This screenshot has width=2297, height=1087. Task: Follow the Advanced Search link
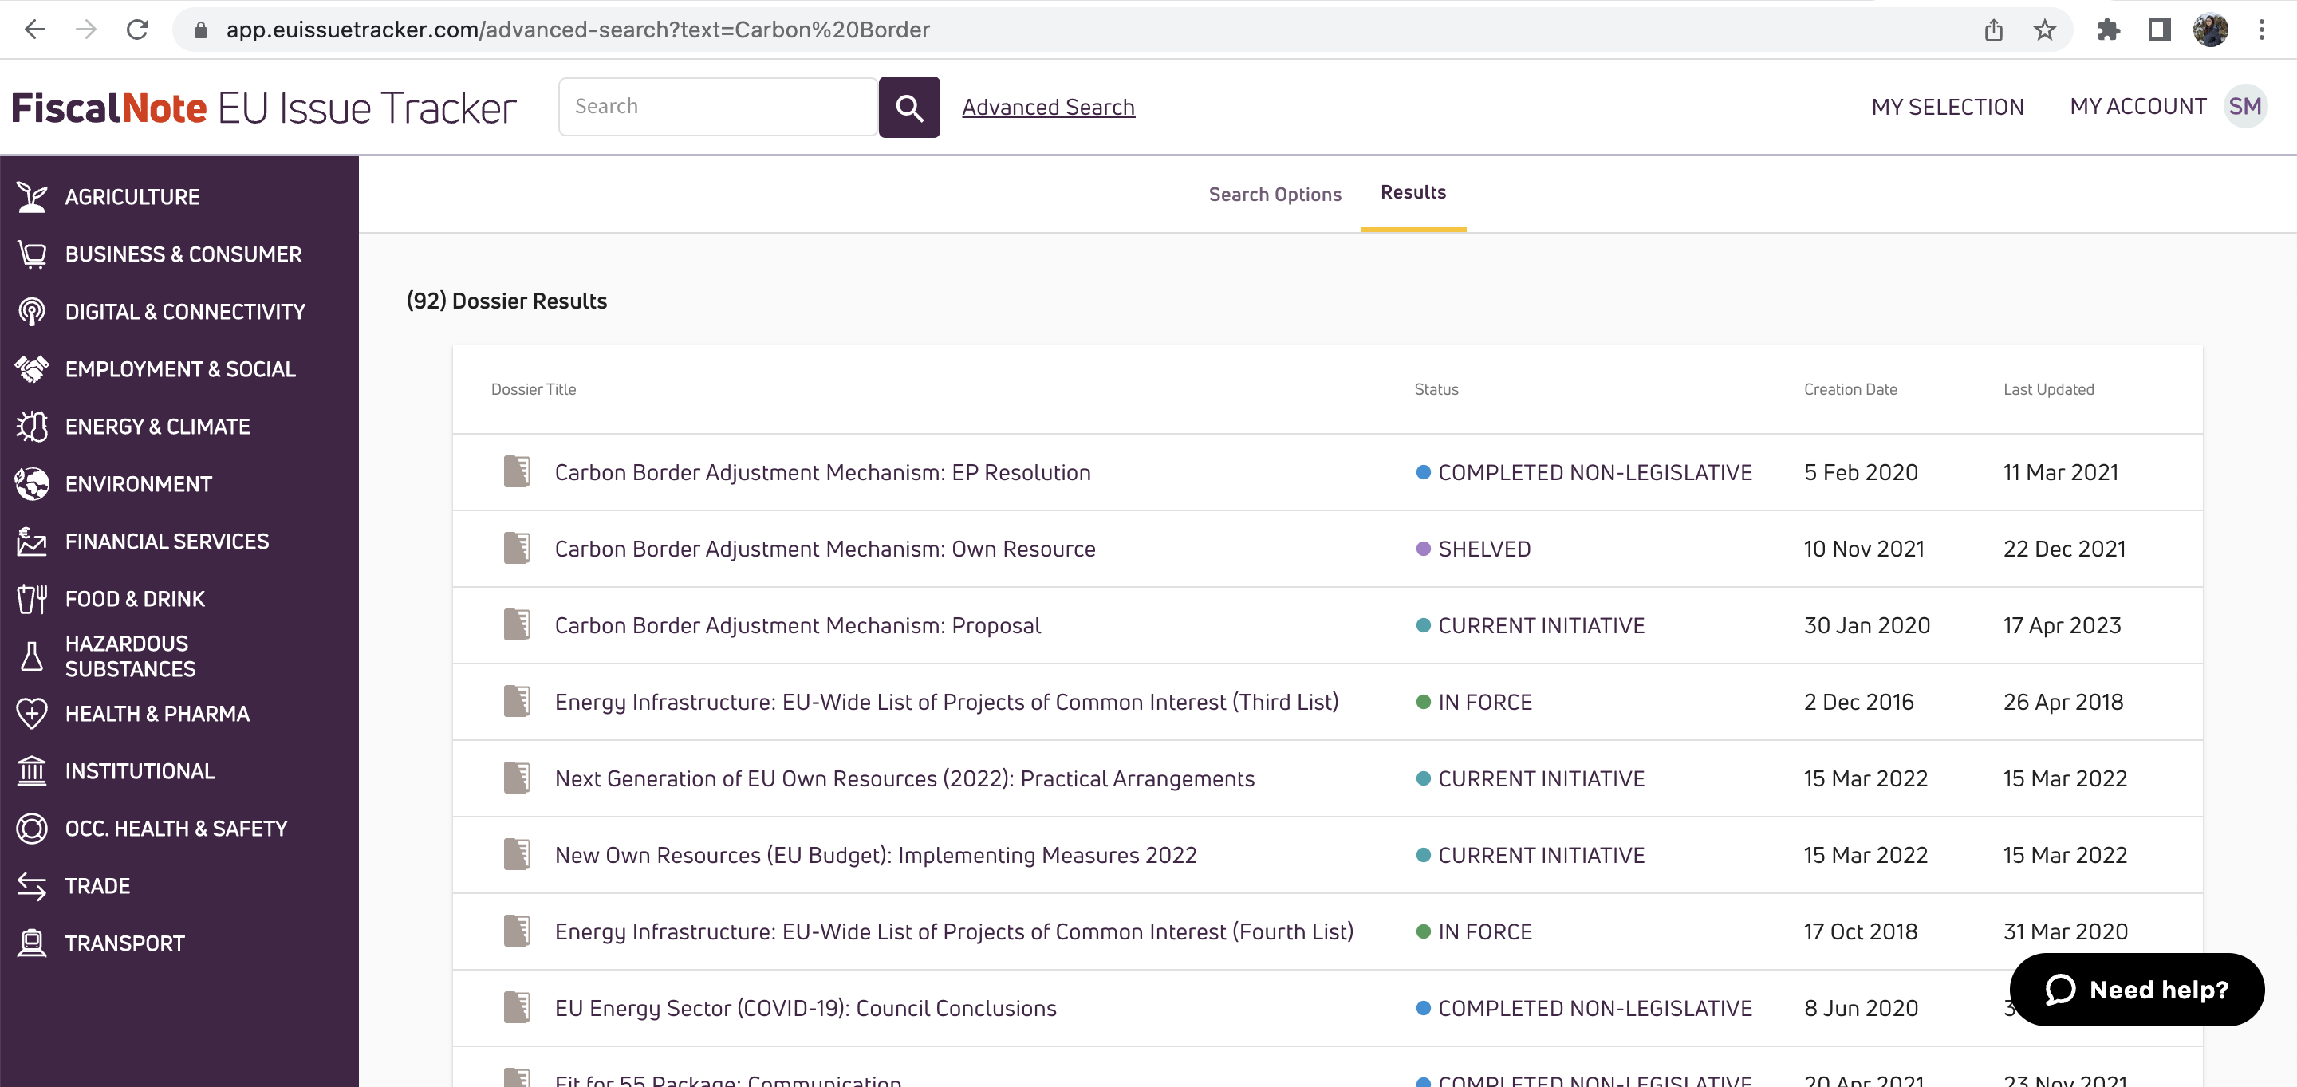click(x=1048, y=108)
